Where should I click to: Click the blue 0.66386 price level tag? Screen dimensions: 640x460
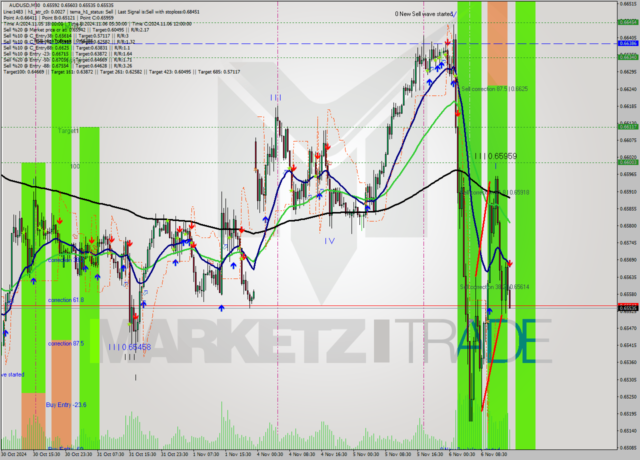[x=628, y=43]
